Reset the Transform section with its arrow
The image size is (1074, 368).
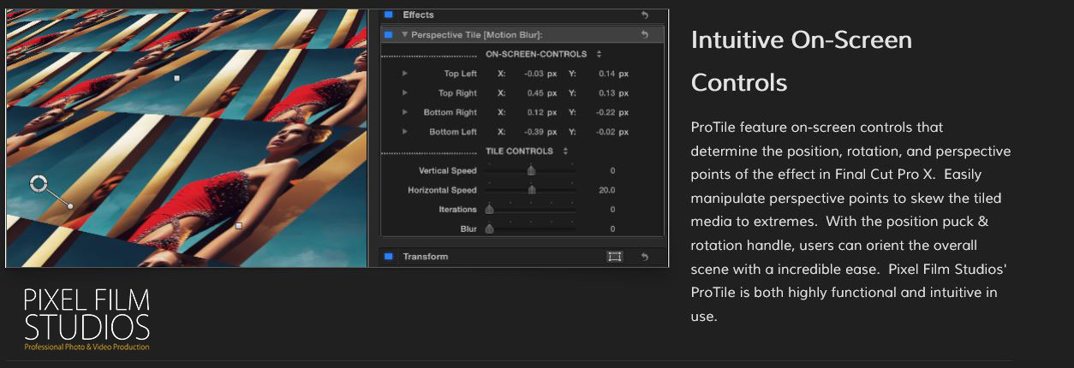[x=644, y=257]
